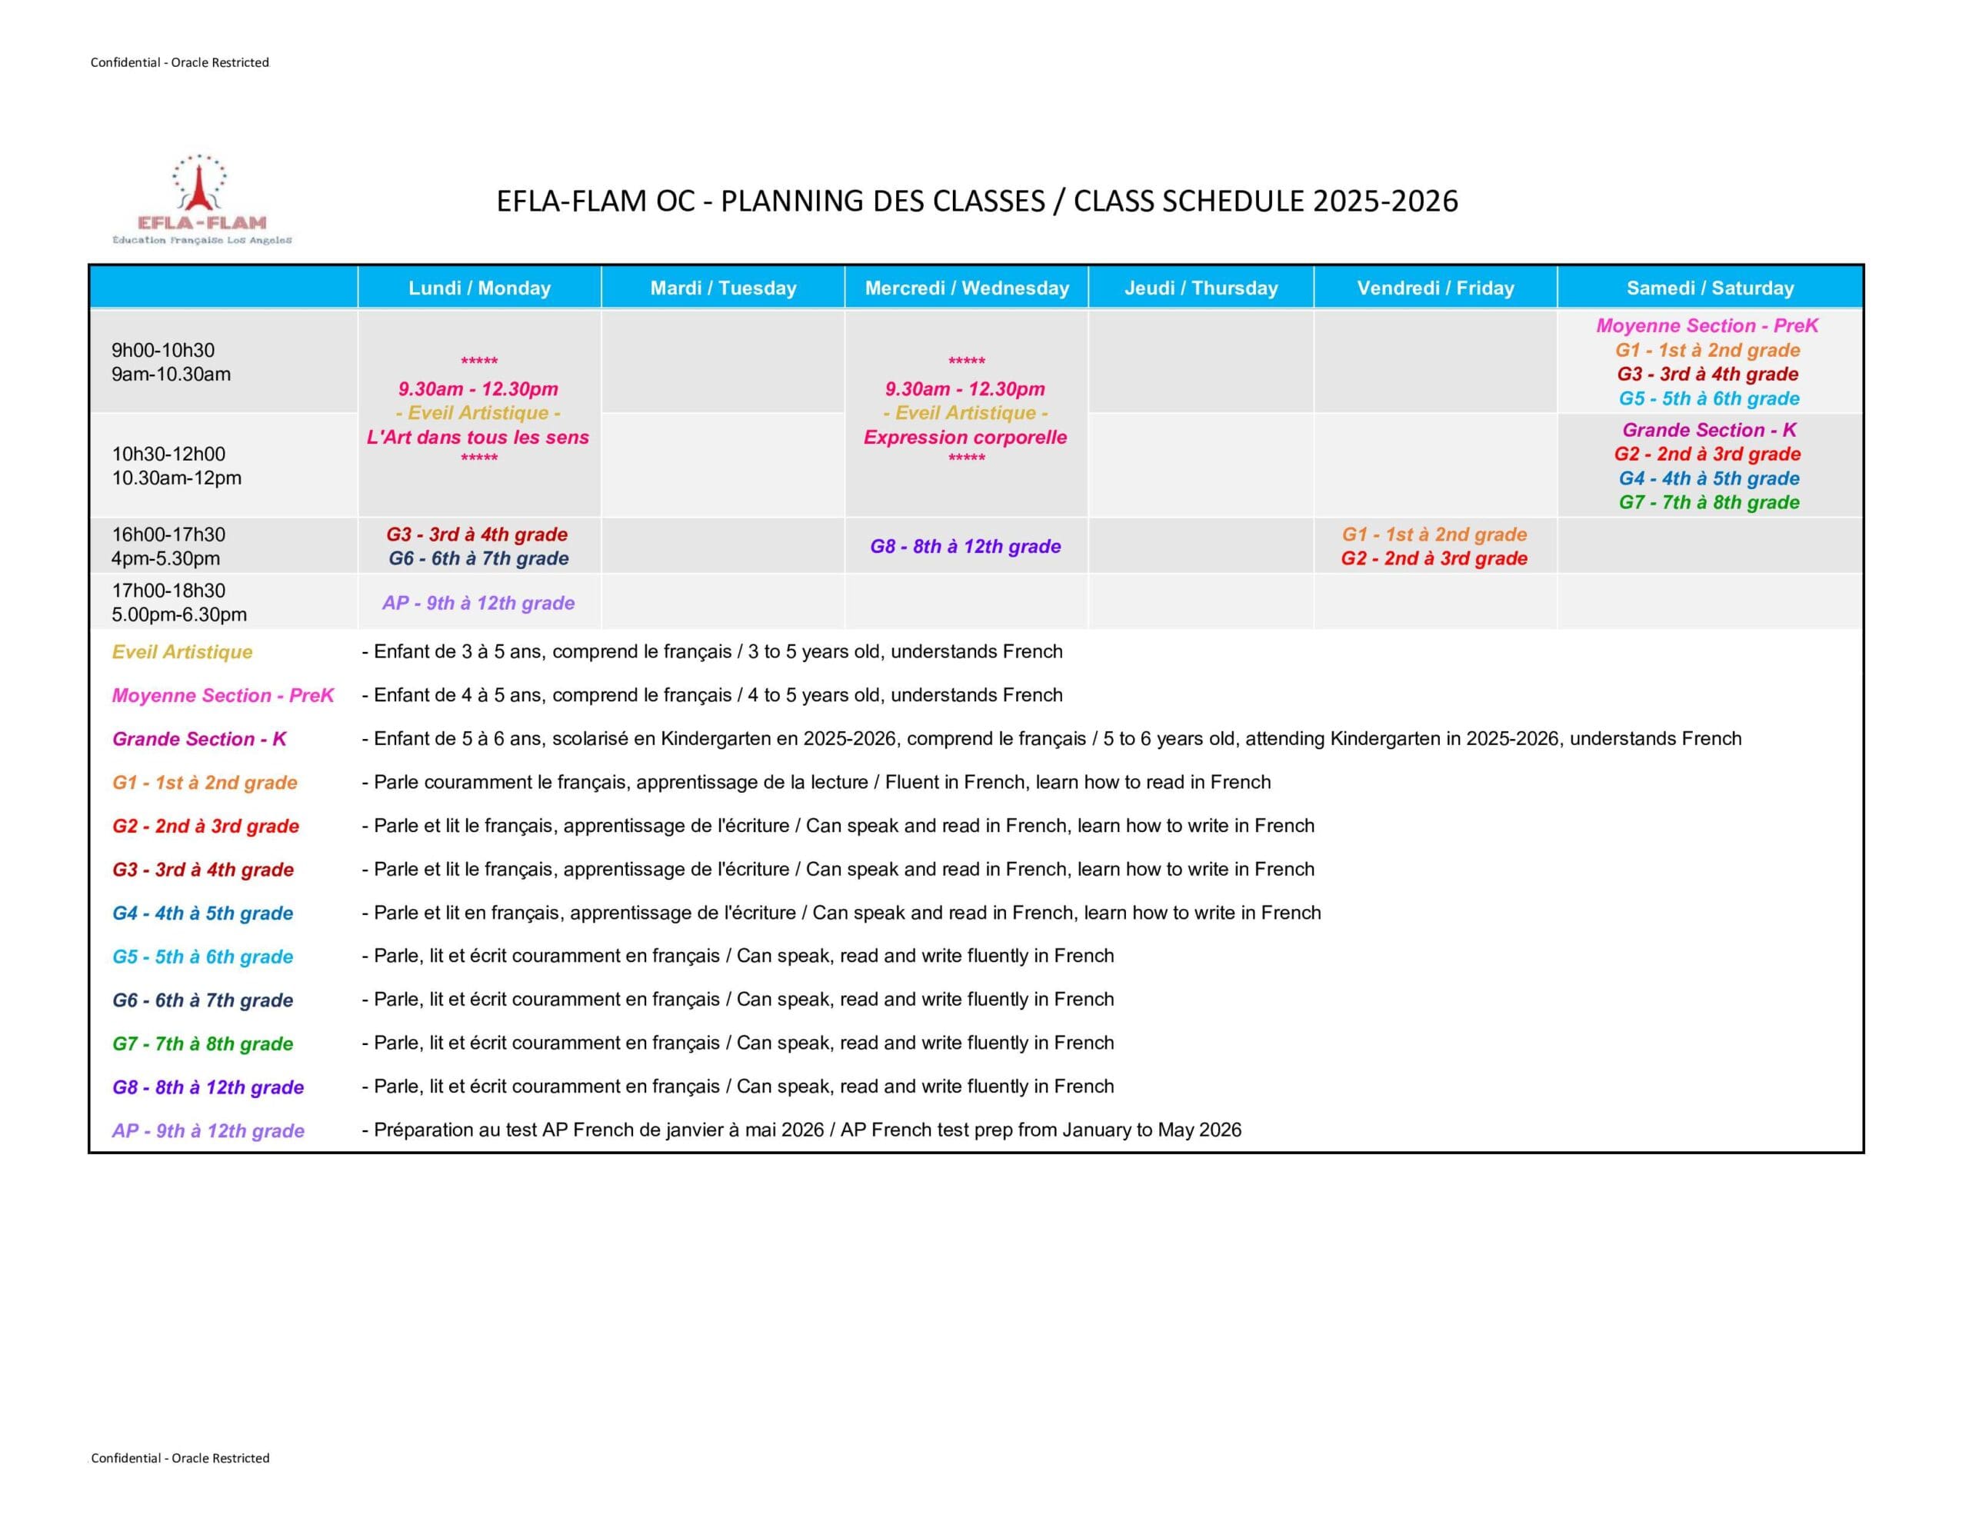This screenshot has height=1521, width=1969.
Task: Click the 'Lundi / Monday' column header
Action: [x=480, y=288]
